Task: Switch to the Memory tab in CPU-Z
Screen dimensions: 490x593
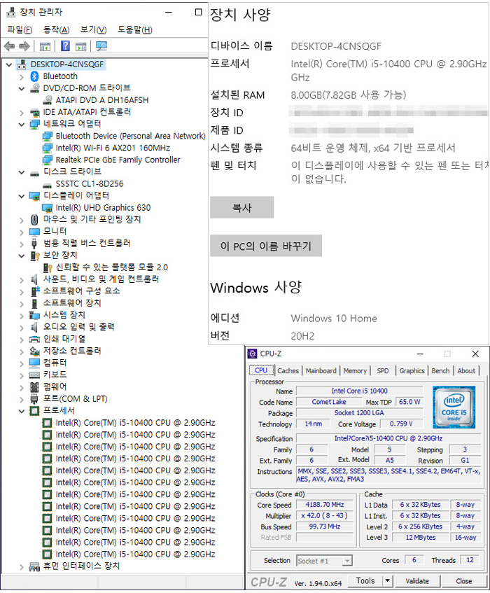Action: coord(355,370)
